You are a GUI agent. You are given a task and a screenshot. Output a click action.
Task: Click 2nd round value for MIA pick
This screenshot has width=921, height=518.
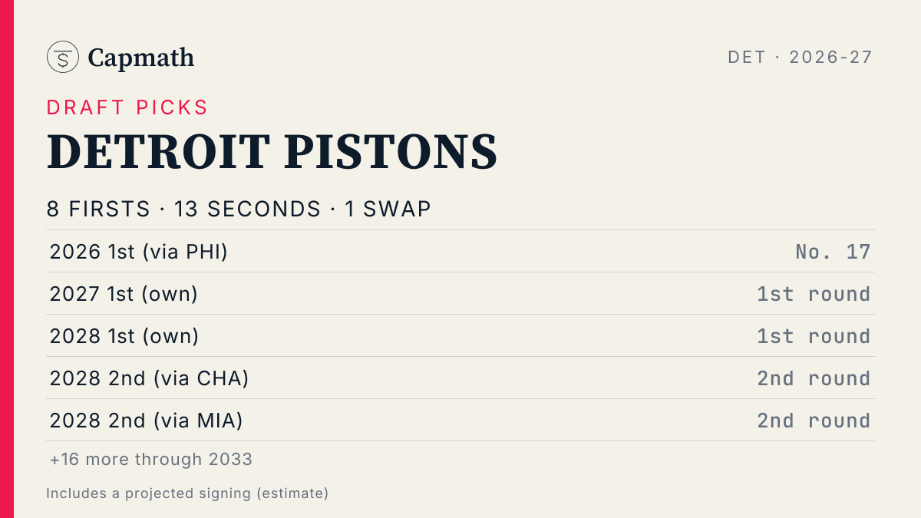814,421
